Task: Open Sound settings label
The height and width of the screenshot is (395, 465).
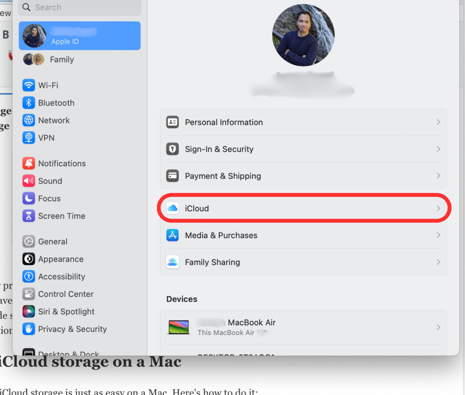Action: (x=50, y=181)
